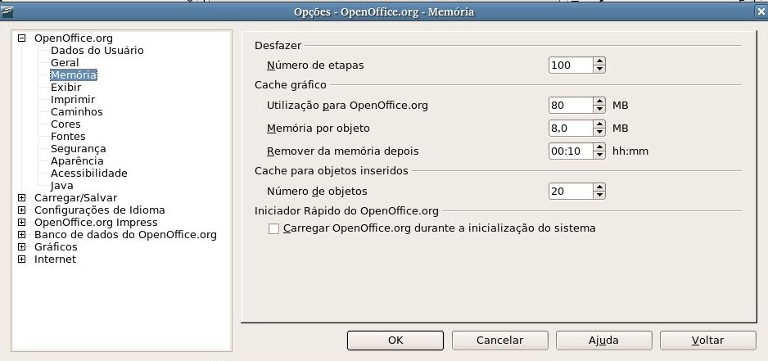Viewport: 768px width, 361px height.
Task: Open the Segurança options page
Action: point(79,148)
